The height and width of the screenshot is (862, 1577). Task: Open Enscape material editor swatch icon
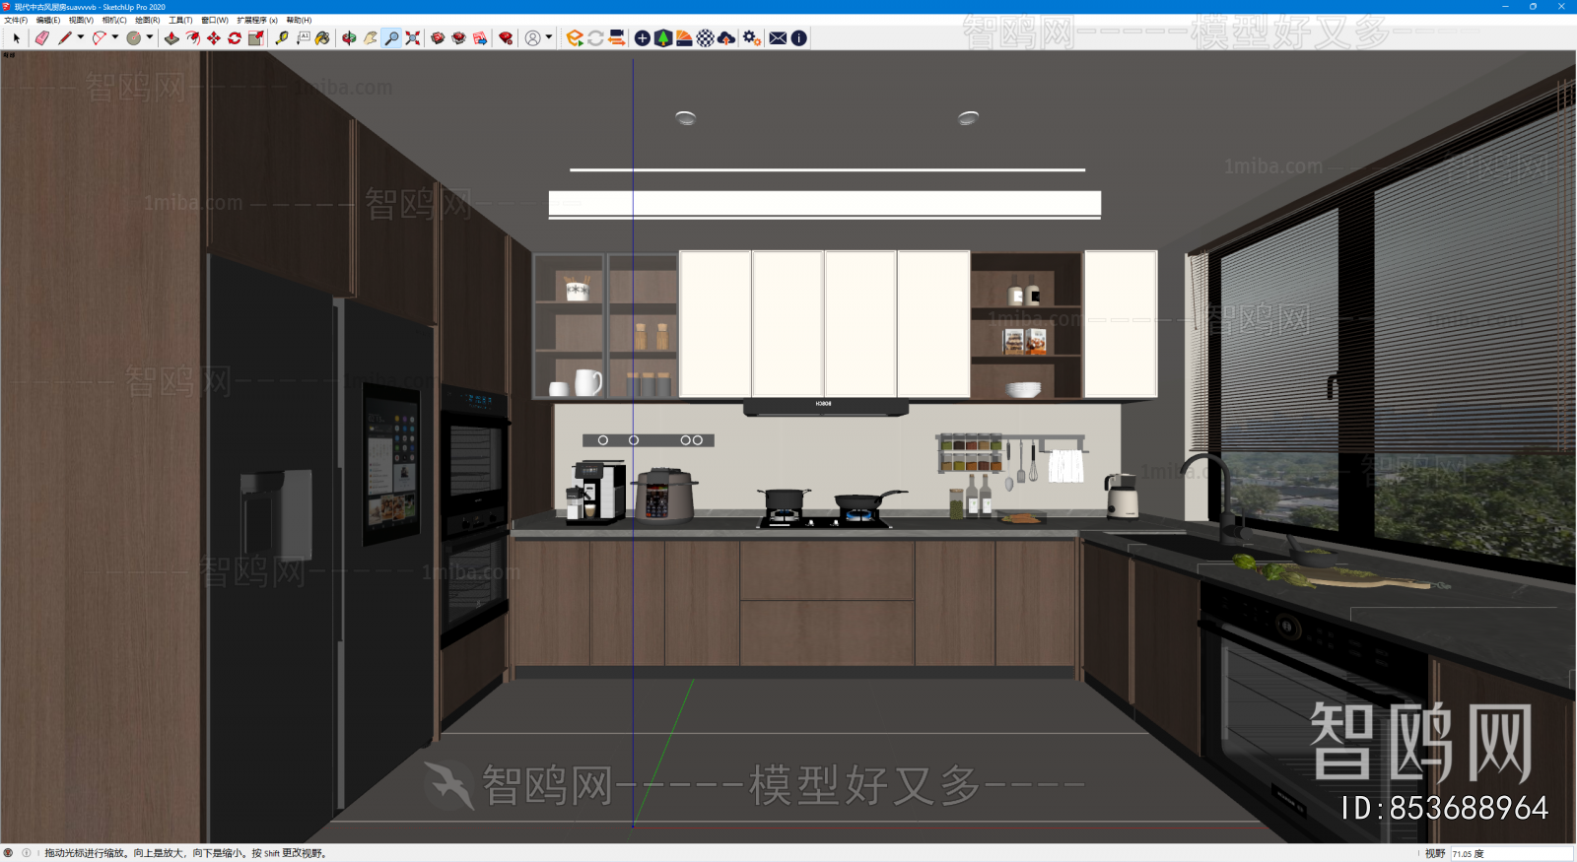(684, 38)
